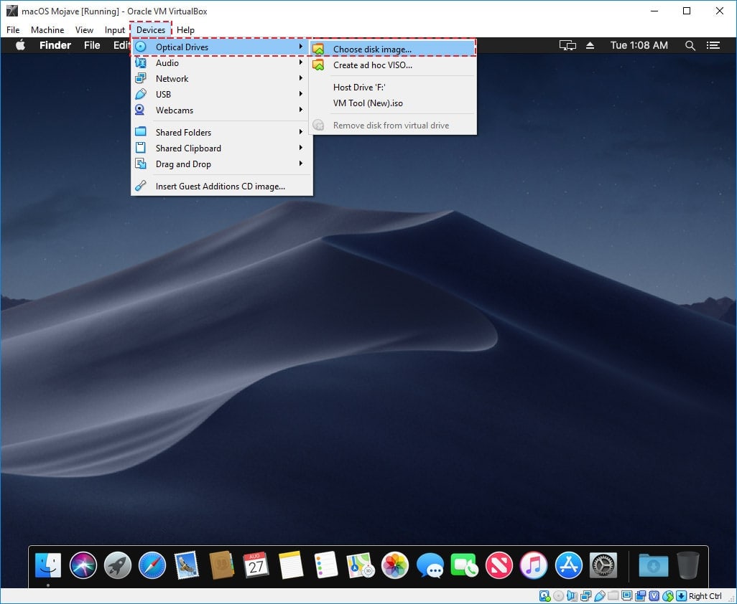This screenshot has width=737, height=604.
Task: Expand the USB submenu
Action: click(164, 94)
